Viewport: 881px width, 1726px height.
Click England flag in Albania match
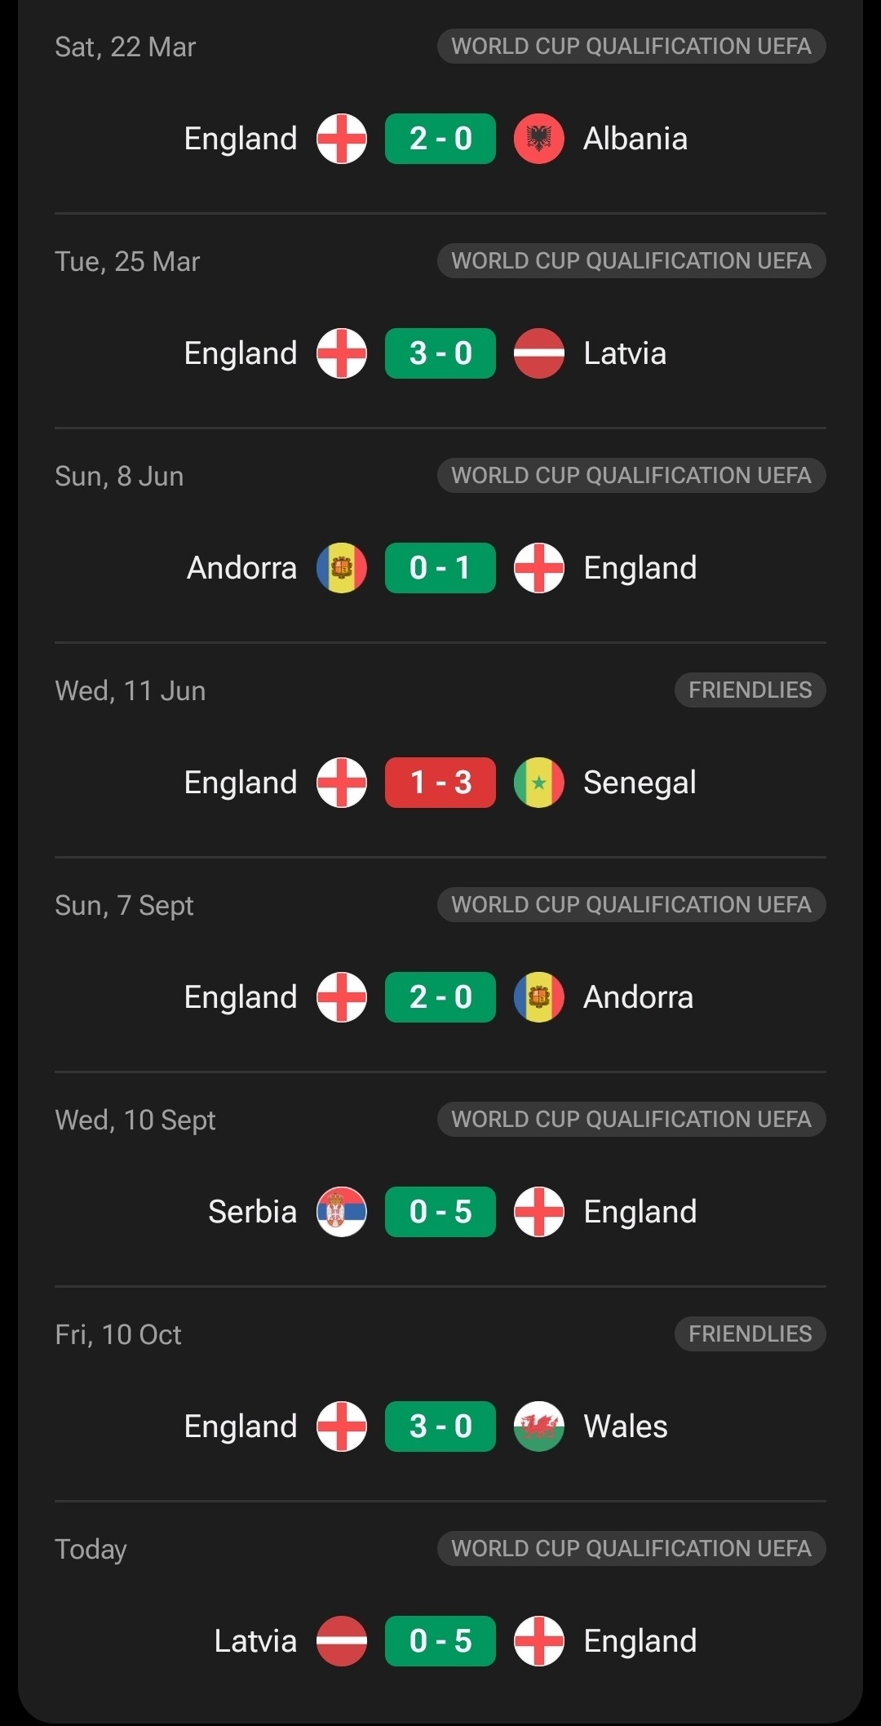342,139
